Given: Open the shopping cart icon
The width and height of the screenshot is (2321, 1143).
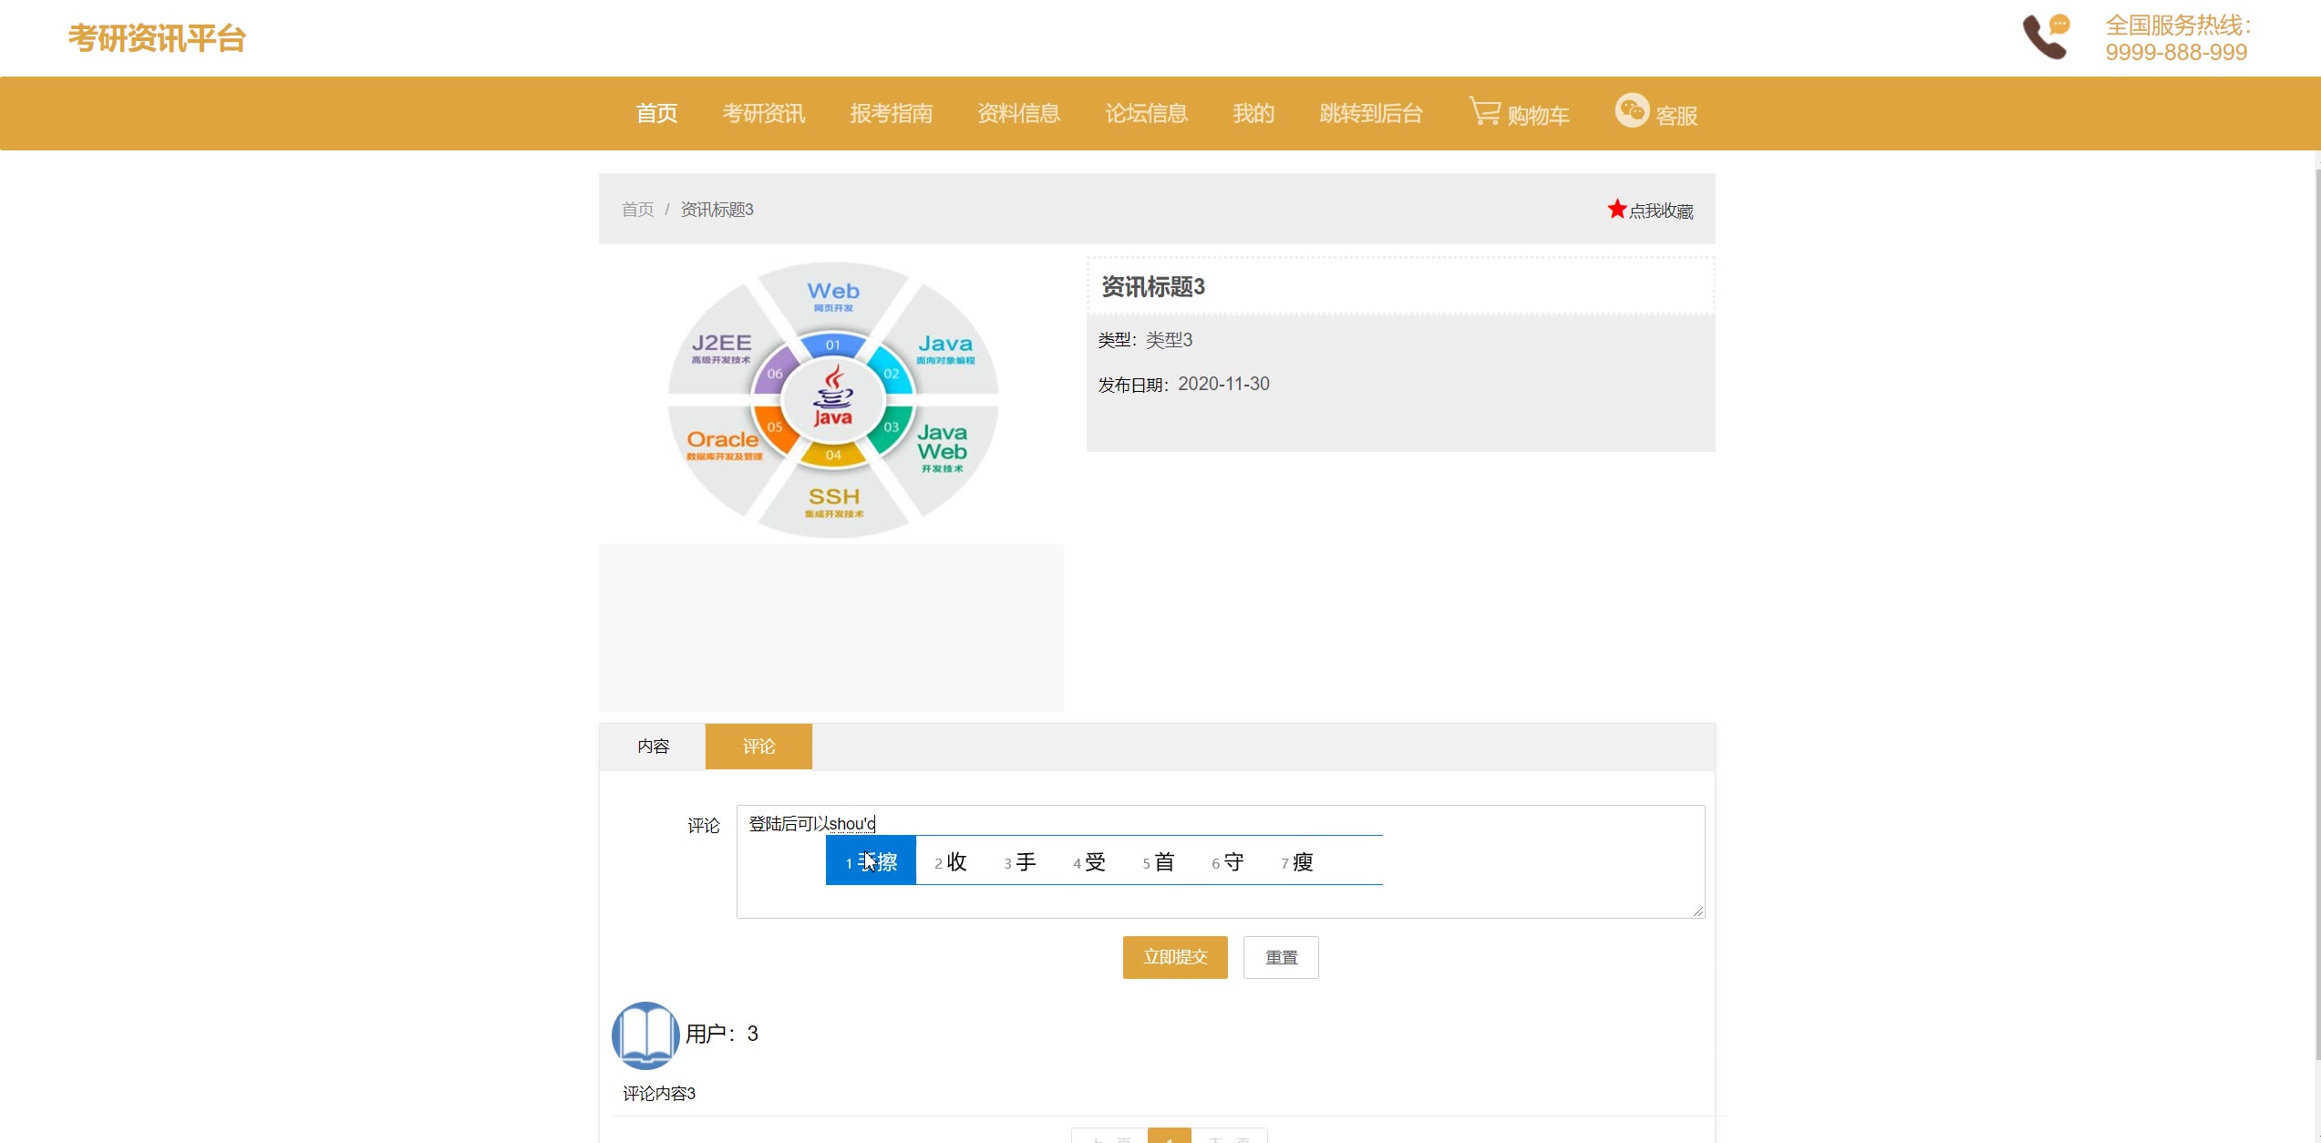Looking at the screenshot, I should 1485,111.
